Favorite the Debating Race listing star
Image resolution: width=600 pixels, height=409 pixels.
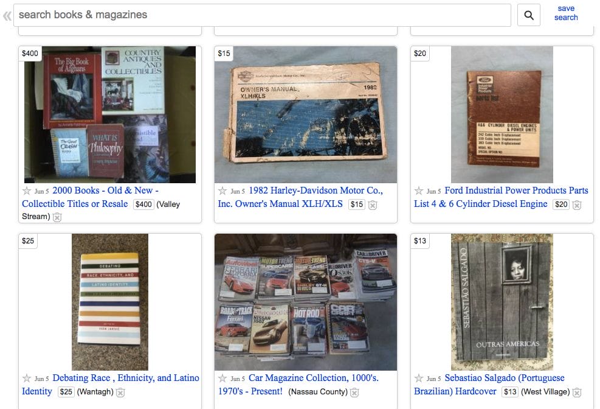[x=26, y=379]
